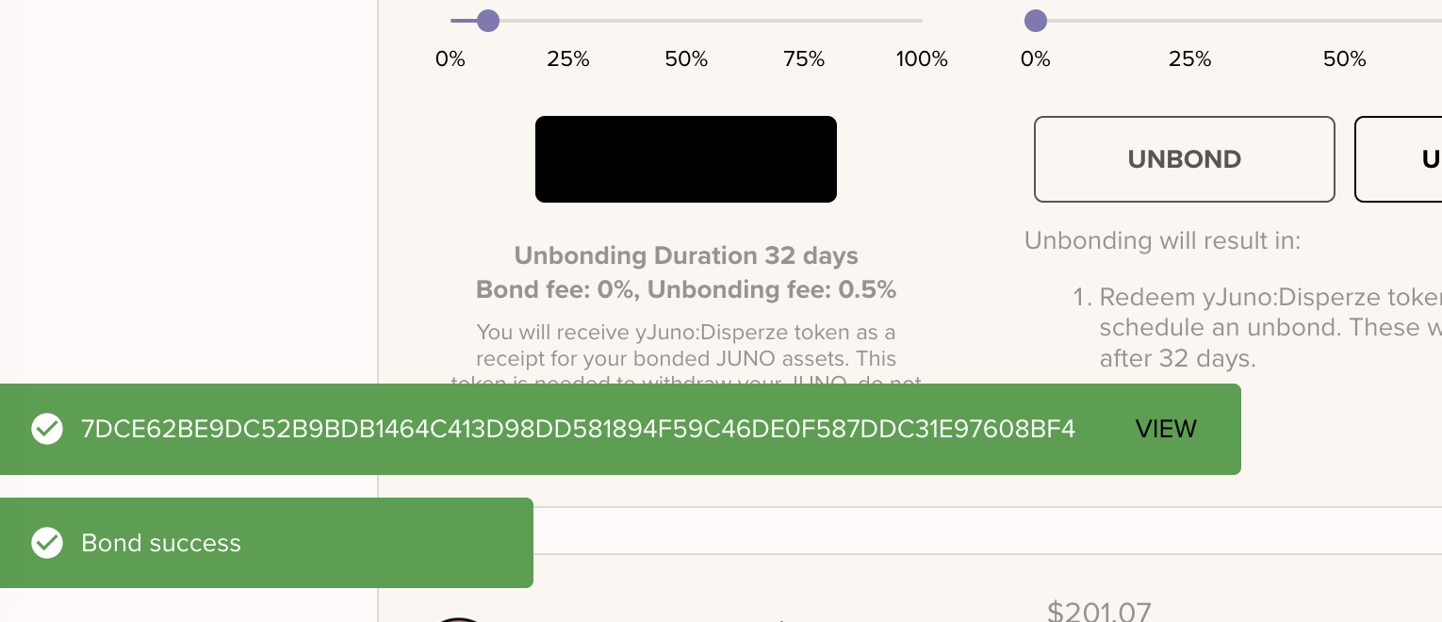Choose the 75% mark on the bond slider
1442x622 pixels.
804,21
